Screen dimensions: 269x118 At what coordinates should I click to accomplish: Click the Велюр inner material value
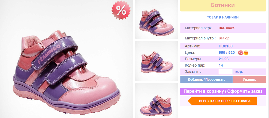pos(224,38)
